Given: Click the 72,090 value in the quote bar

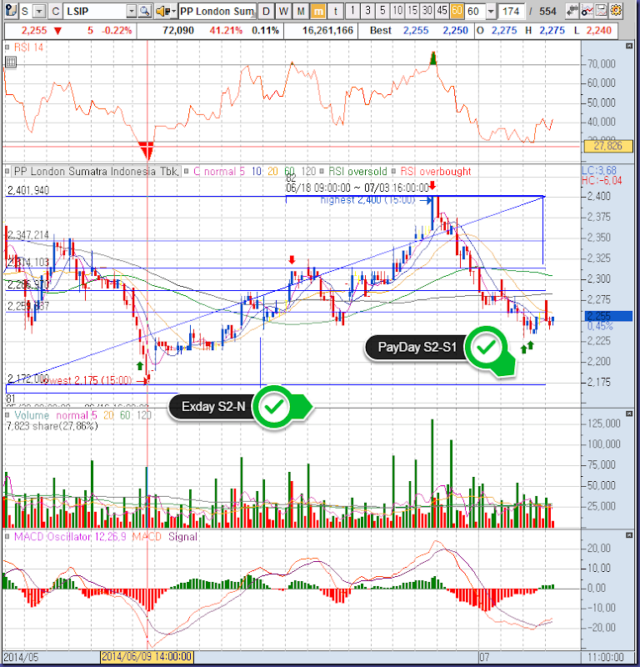Looking at the screenshot, I should point(178,31).
